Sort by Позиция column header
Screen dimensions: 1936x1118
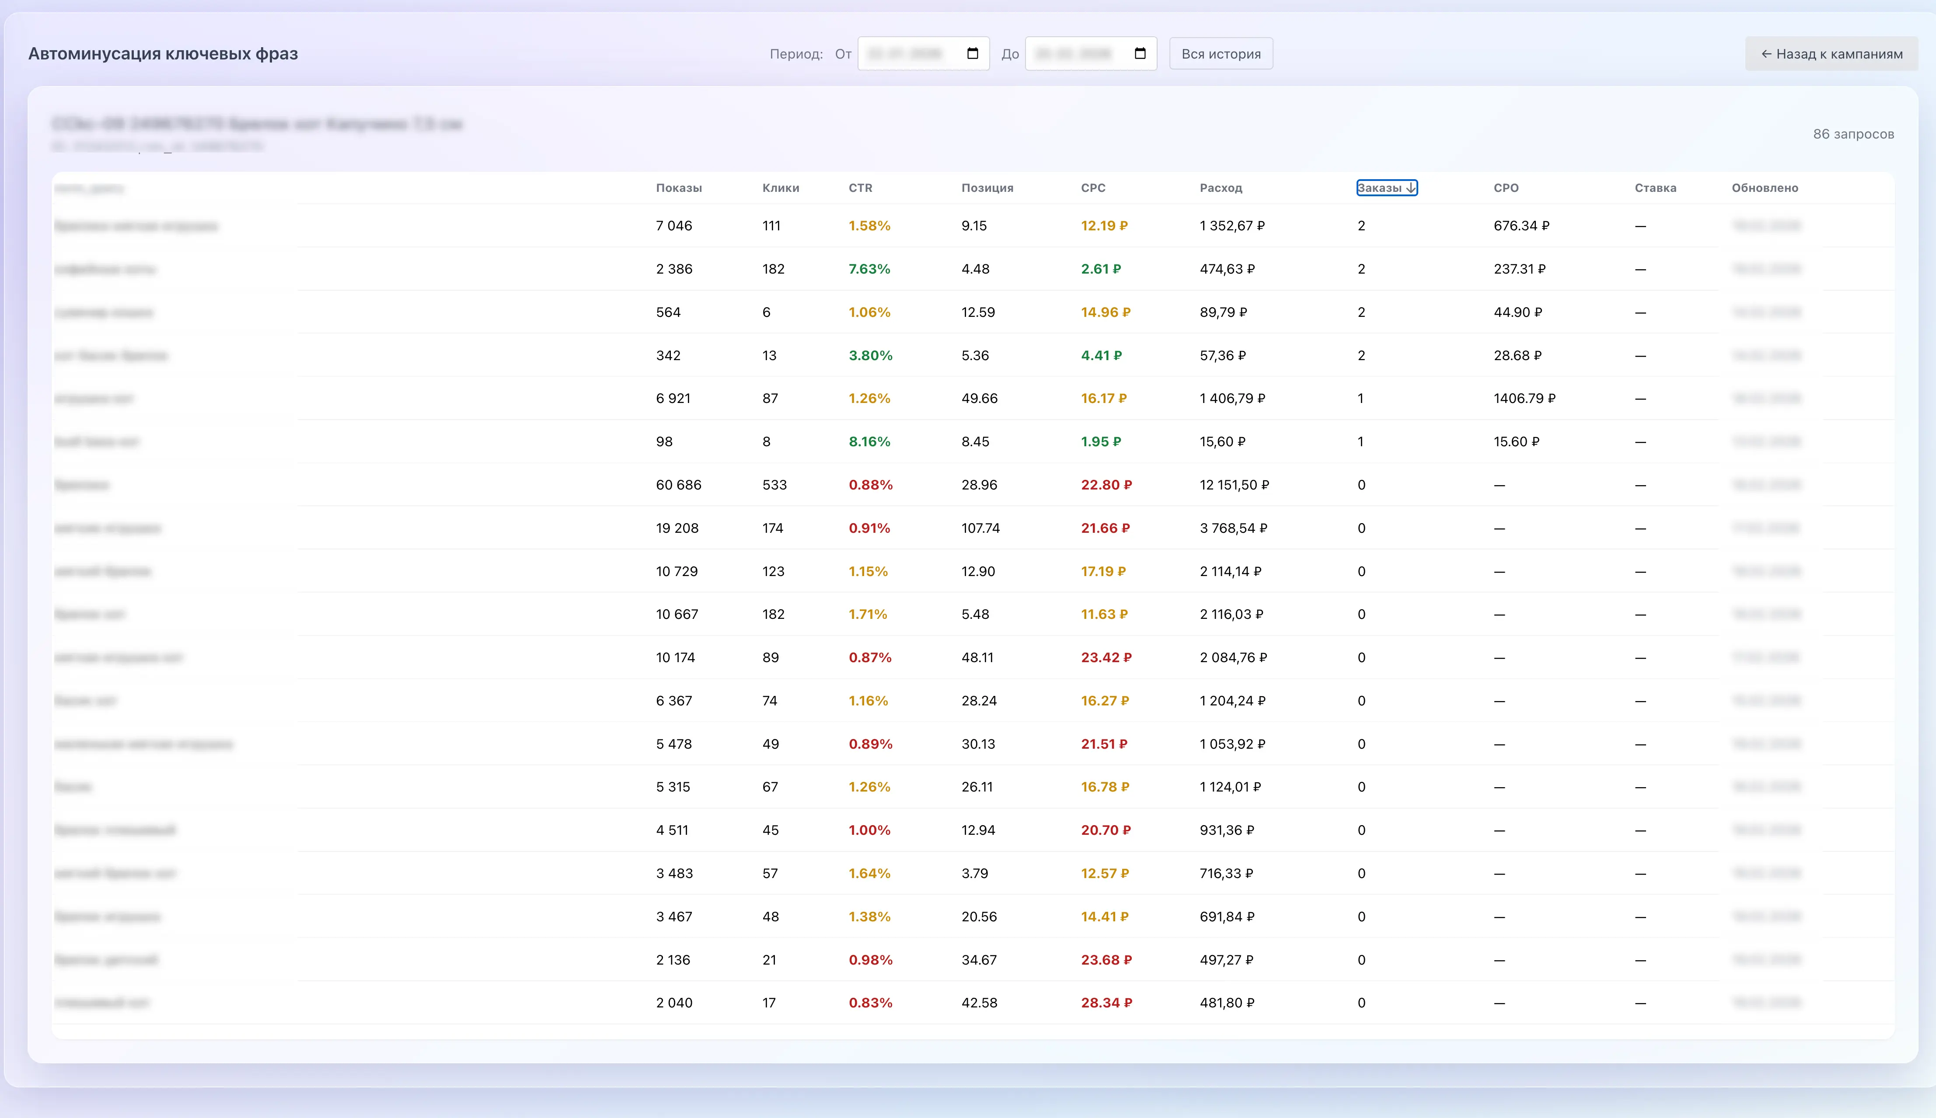coord(987,188)
